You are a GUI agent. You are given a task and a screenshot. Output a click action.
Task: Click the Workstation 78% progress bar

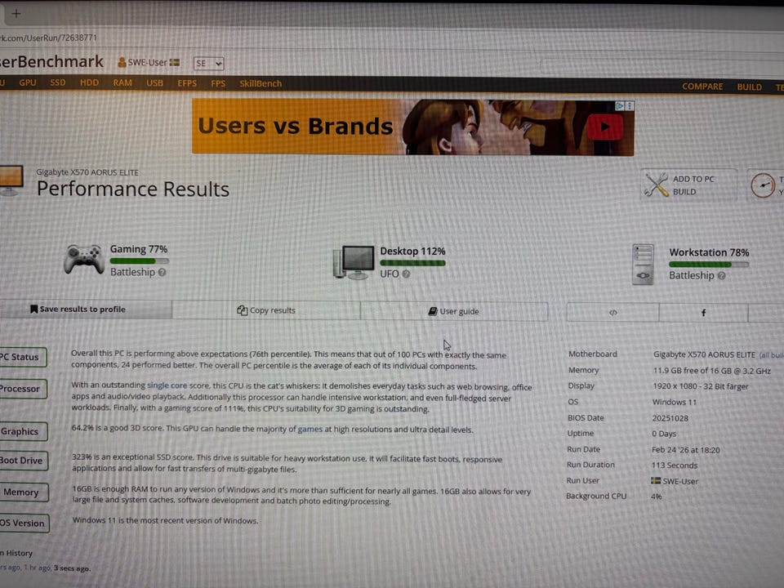point(709,265)
